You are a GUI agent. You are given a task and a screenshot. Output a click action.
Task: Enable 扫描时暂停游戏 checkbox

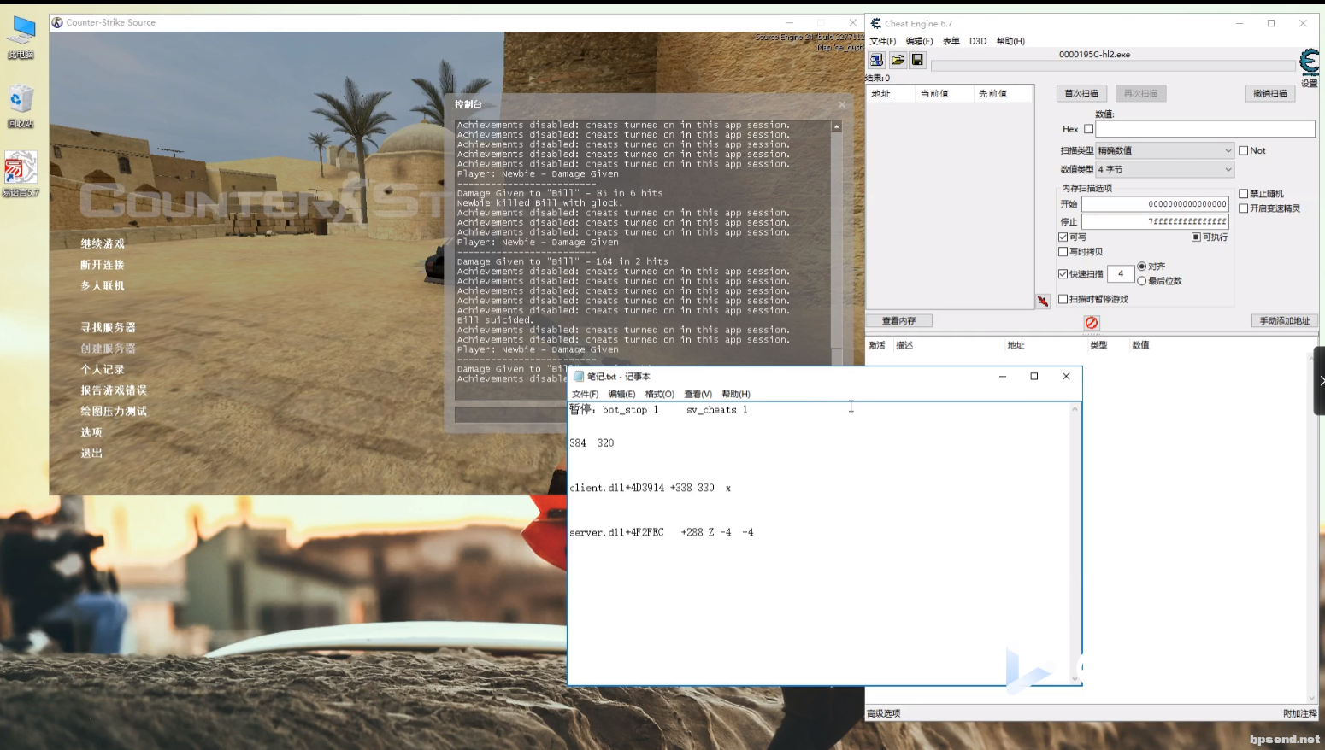(x=1063, y=299)
